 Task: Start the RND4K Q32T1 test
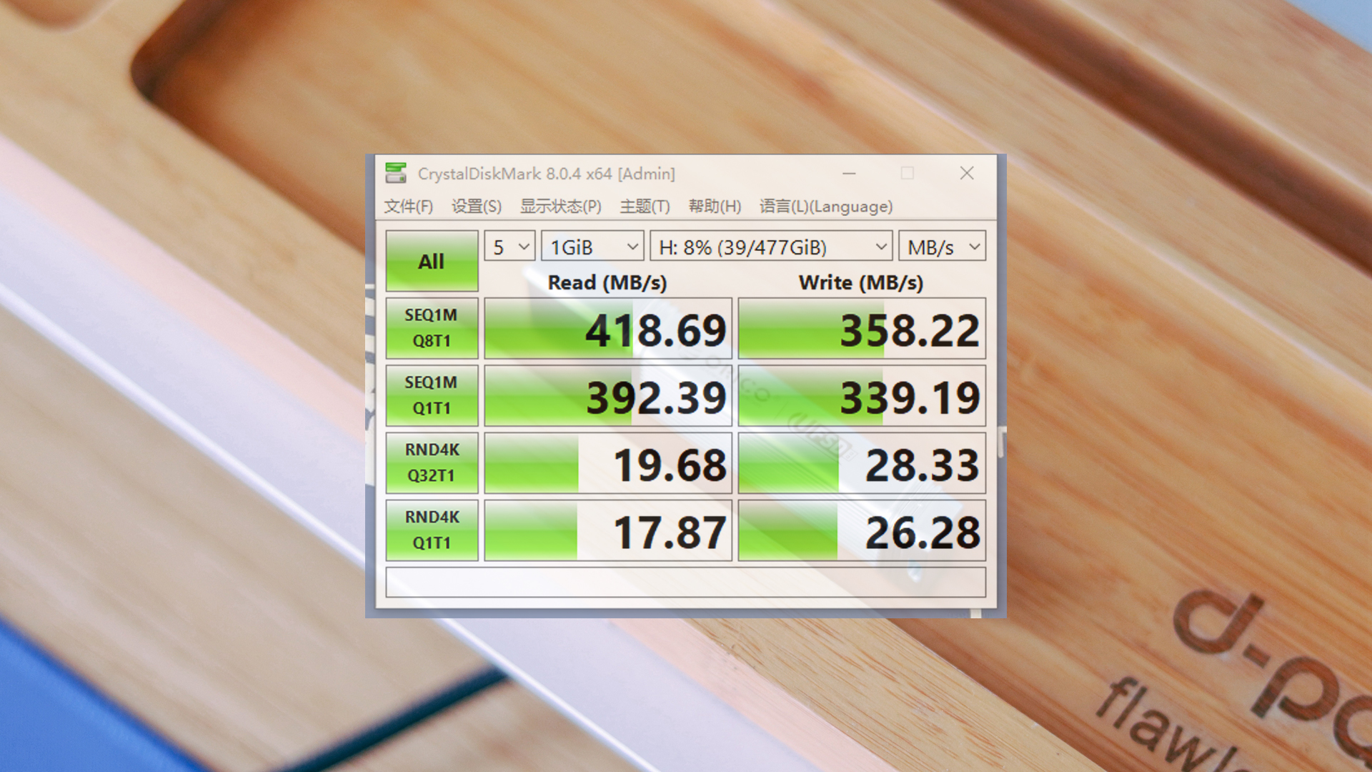pos(432,462)
